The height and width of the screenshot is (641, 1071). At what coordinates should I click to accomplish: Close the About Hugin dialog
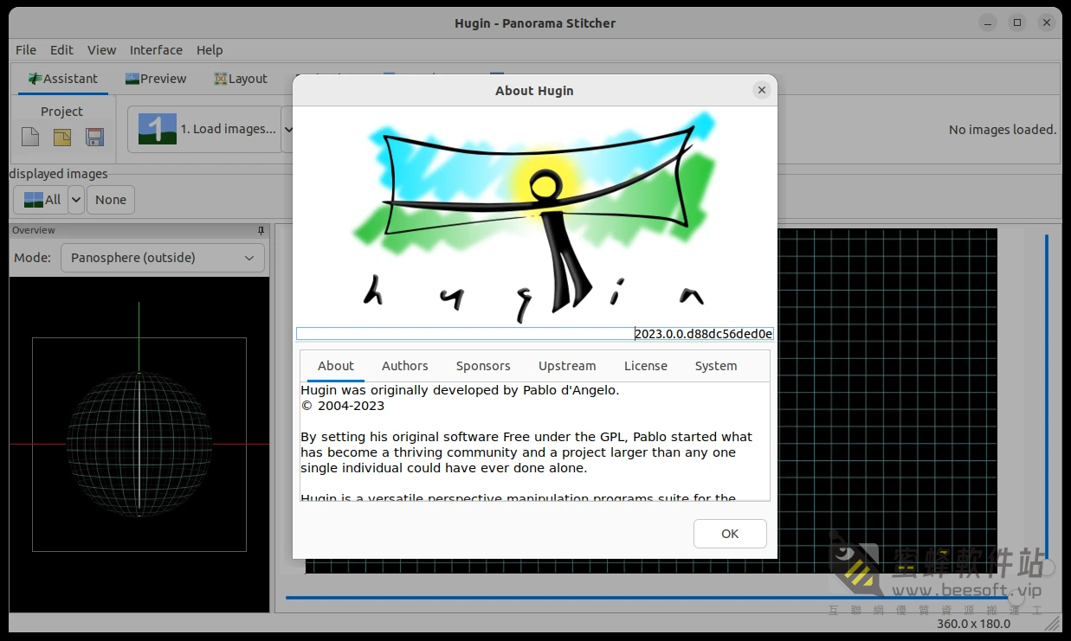pyautogui.click(x=762, y=90)
